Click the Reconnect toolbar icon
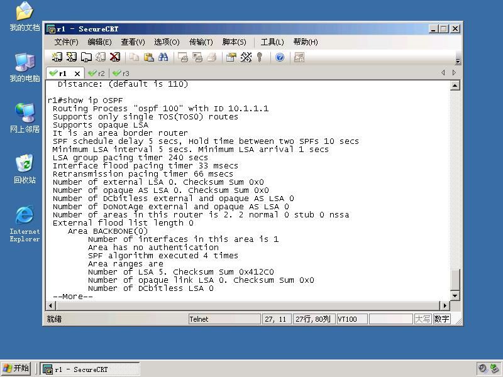The image size is (503, 377). click(101, 57)
